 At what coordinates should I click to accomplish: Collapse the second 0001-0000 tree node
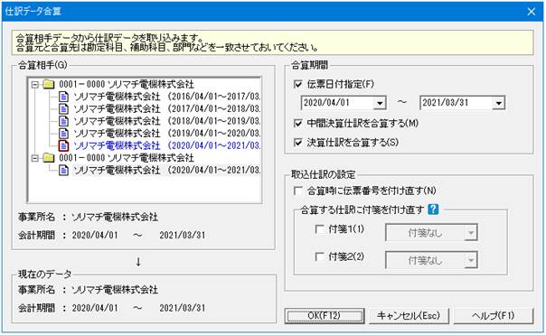35,158
